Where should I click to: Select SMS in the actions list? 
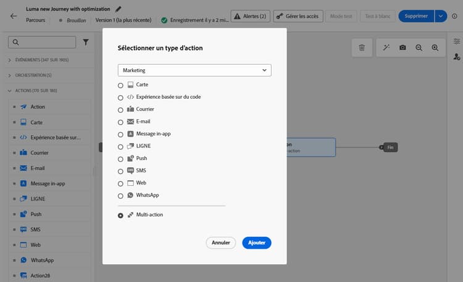point(35,230)
